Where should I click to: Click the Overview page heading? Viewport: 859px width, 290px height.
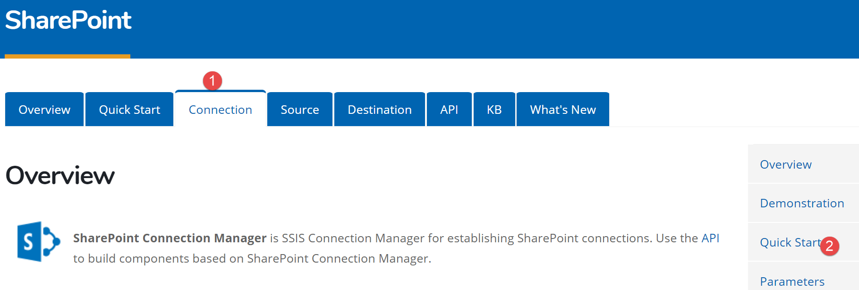click(60, 176)
